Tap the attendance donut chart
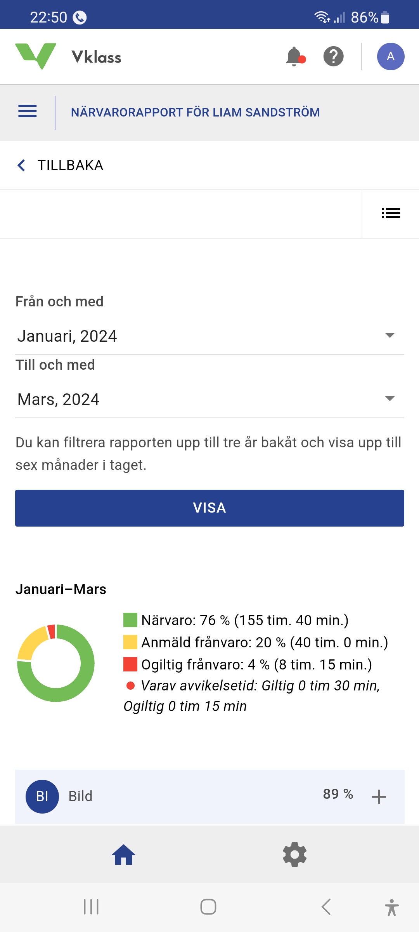Image resolution: width=419 pixels, height=932 pixels. pos(56,663)
